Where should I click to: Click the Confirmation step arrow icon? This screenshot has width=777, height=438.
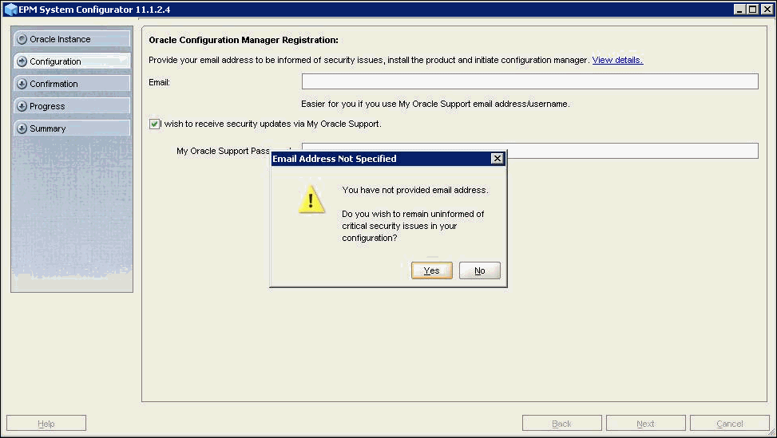[22, 84]
